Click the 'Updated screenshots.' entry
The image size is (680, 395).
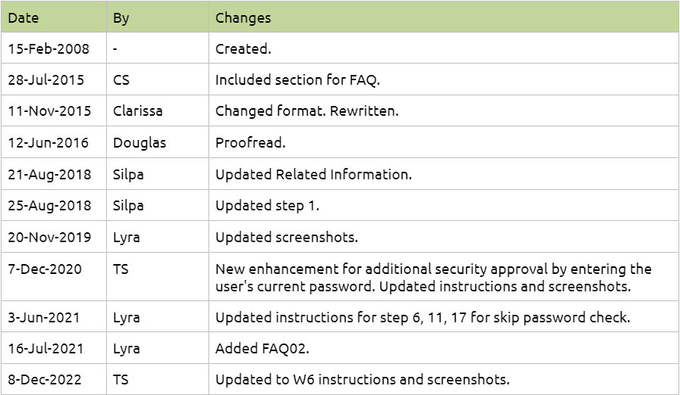click(287, 238)
